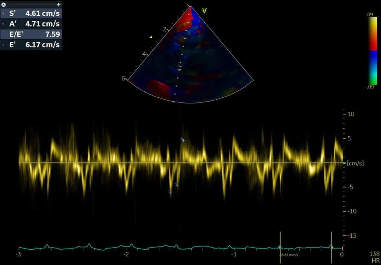Screen dimensions: 381x265
Task: Click the depth label 2 on the sector
Action: 165,30
